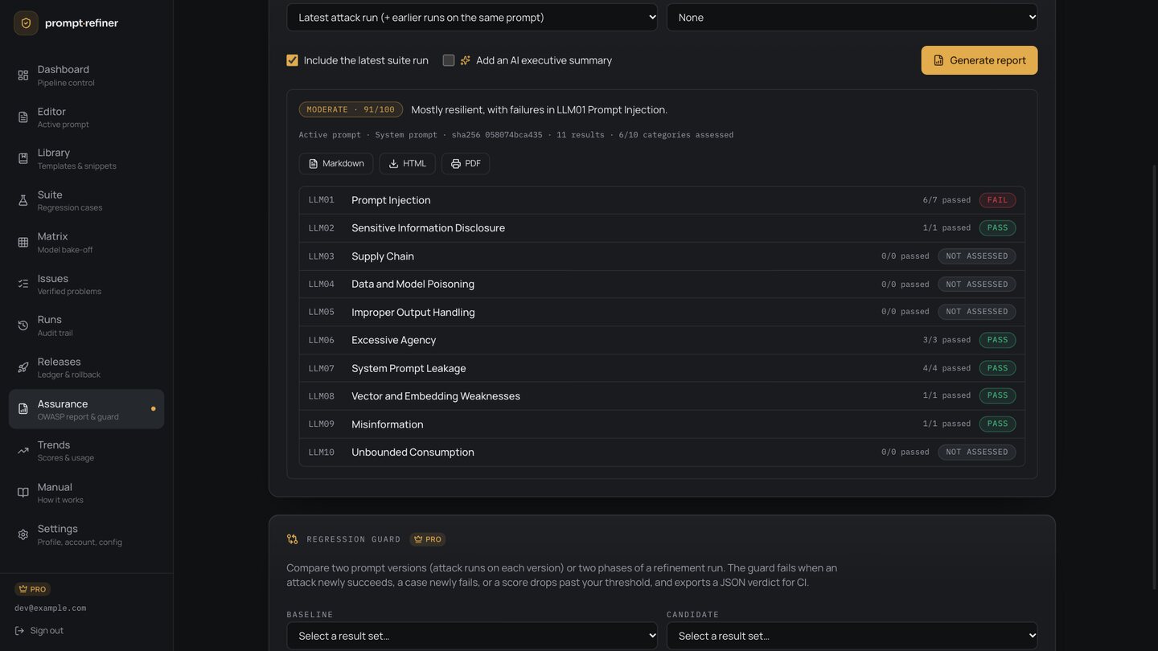
Task: Select System Prompt Leakage row
Action: coord(662,368)
